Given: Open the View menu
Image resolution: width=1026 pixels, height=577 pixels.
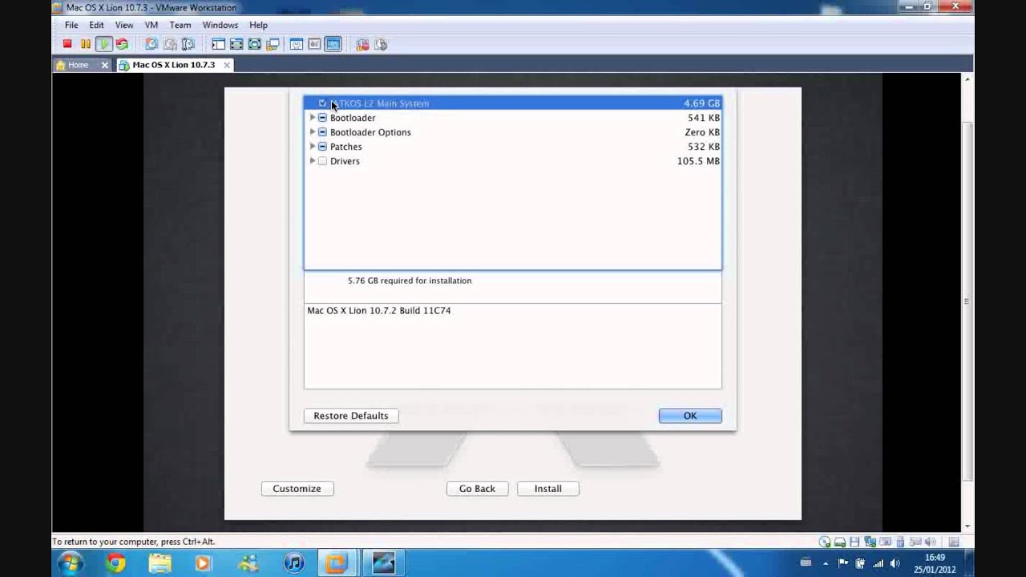Looking at the screenshot, I should (123, 25).
